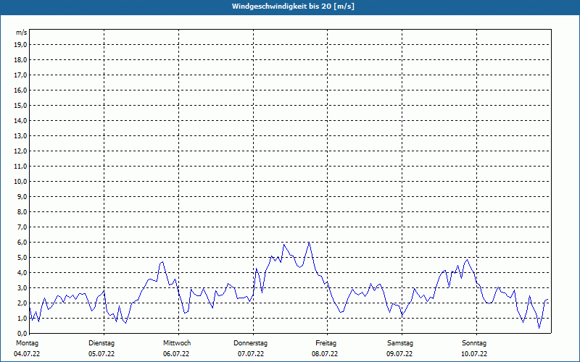Select the 6,0 y-axis label

pos(22,242)
